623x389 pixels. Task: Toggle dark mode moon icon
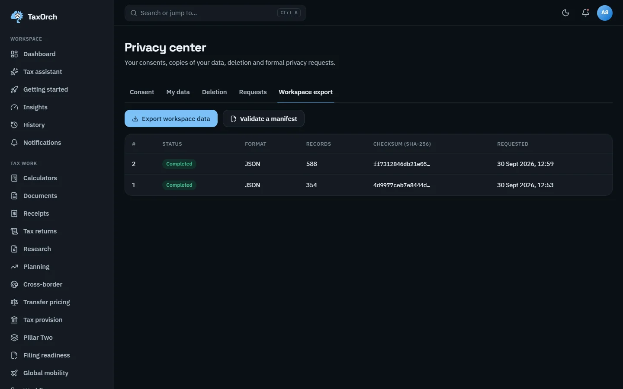(x=565, y=13)
